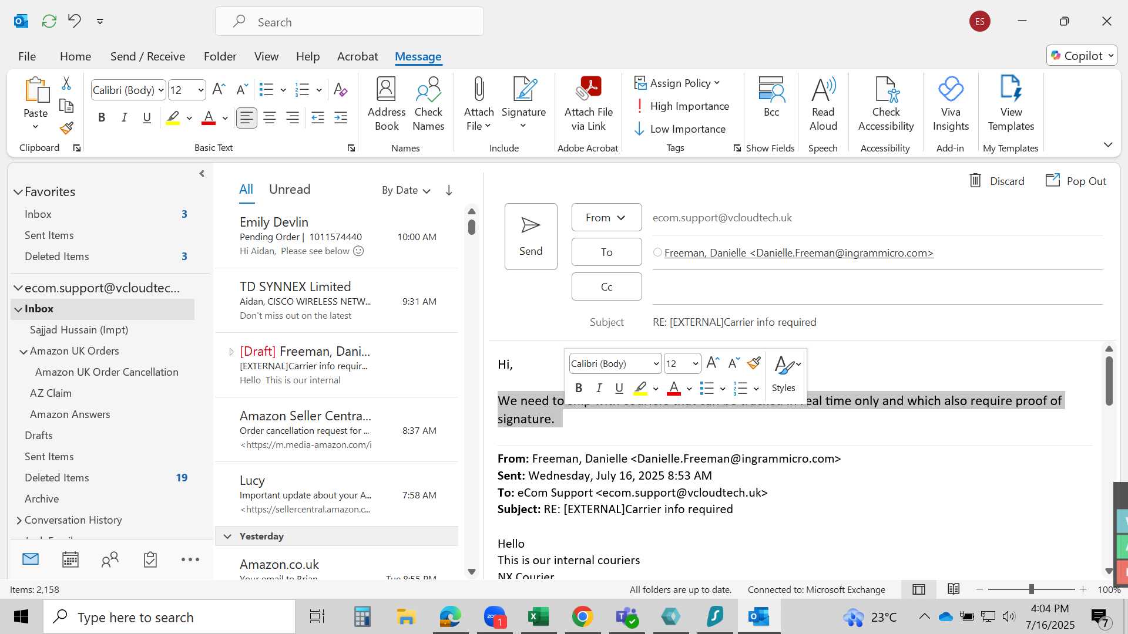The height and width of the screenshot is (634, 1128).
Task: Decrease font size in the ribbon
Action: pos(241,89)
